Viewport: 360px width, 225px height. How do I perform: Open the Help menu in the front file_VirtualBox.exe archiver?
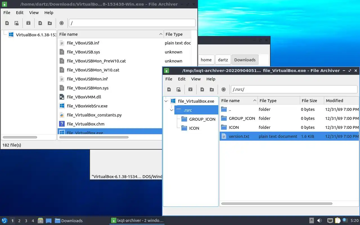211,79
